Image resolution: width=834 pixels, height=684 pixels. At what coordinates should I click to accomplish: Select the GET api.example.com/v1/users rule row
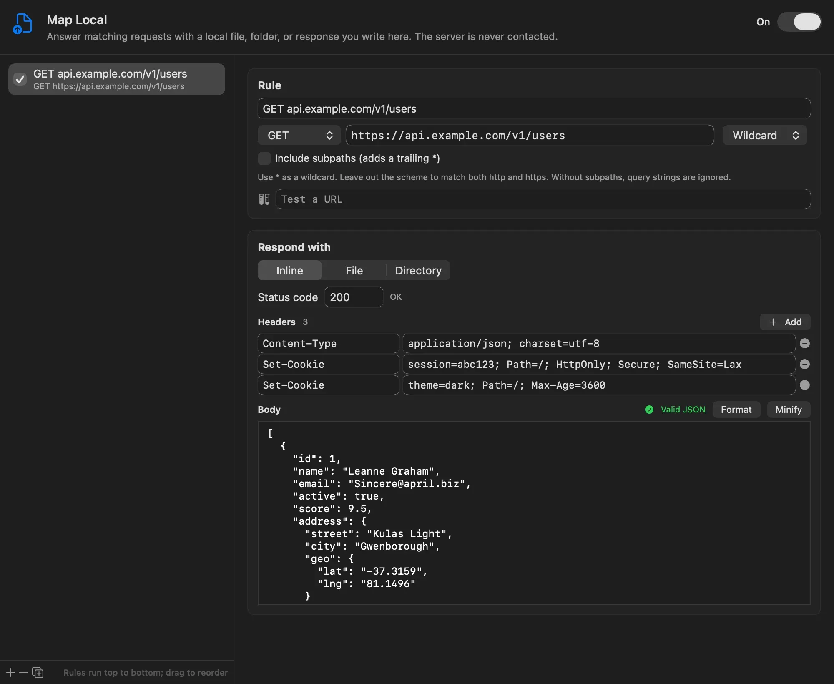pos(117,79)
